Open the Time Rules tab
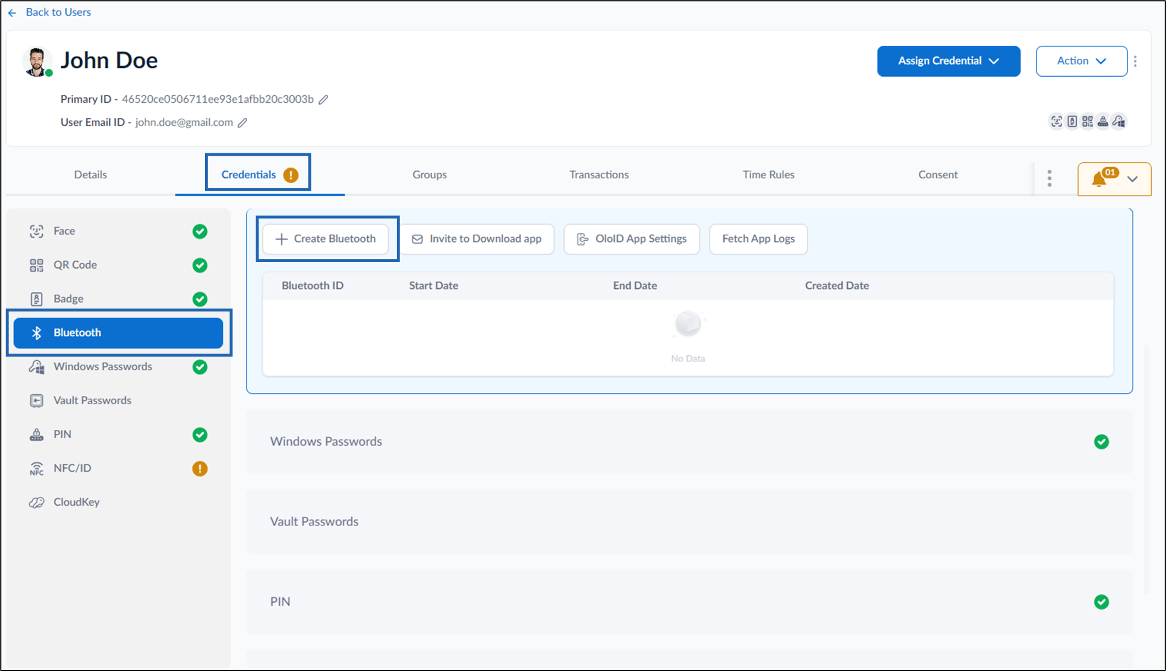1166x671 pixels. click(x=768, y=175)
